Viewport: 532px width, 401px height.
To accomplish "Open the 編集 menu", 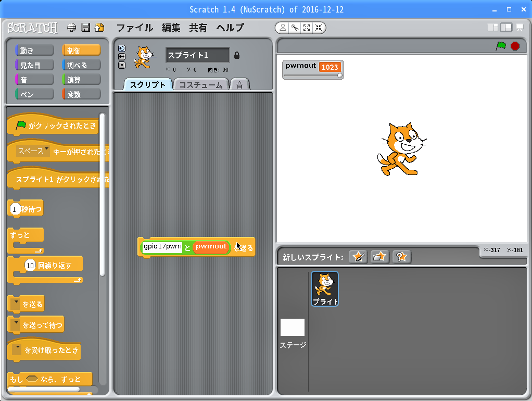I will click(171, 28).
